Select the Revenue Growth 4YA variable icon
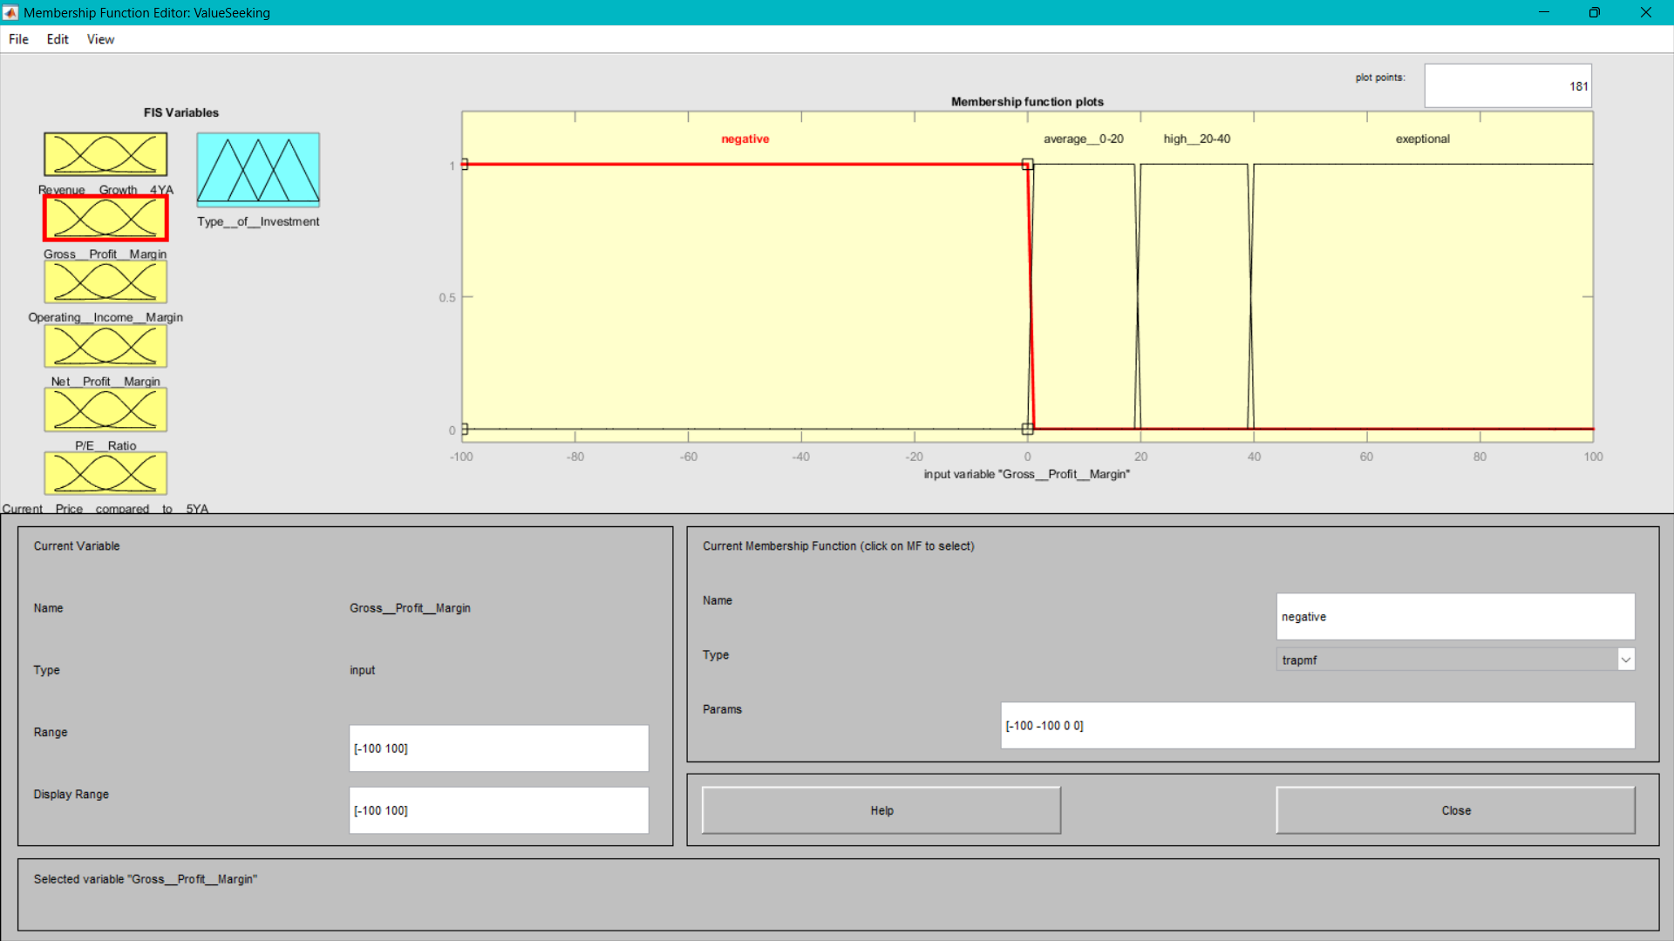The width and height of the screenshot is (1674, 941). coord(105,154)
